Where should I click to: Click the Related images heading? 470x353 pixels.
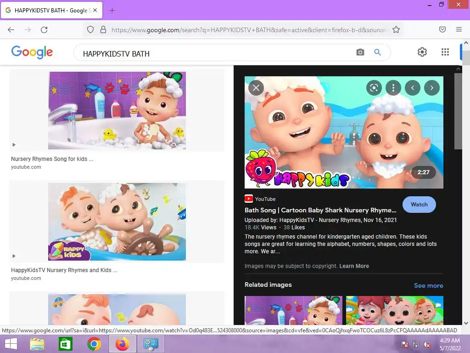pyautogui.click(x=268, y=285)
